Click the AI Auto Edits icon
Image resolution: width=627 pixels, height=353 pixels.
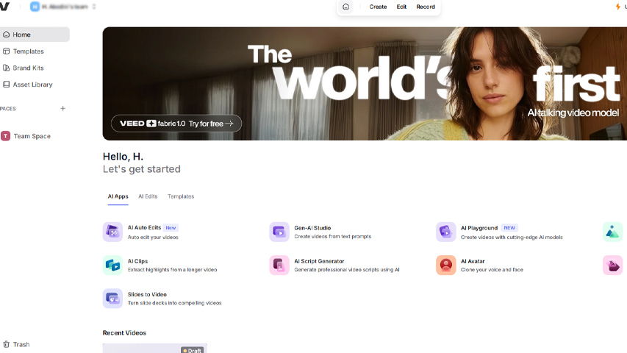[x=112, y=232]
